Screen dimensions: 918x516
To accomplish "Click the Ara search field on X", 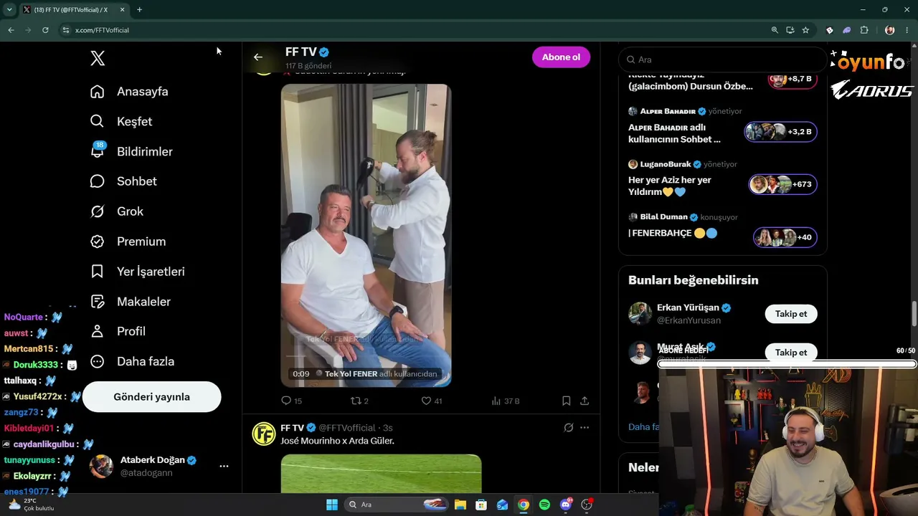I will pyautogui.click(x=723, y=59).
